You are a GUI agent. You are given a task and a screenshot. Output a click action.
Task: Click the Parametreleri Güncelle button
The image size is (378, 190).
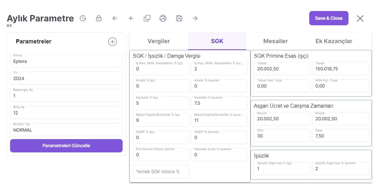pos(66,146)
